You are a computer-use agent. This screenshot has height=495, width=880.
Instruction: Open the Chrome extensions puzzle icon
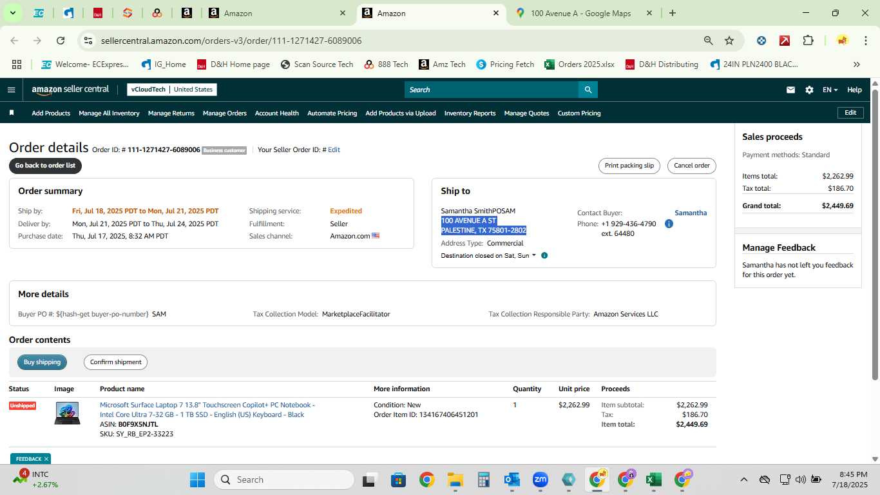coord(808,41)
